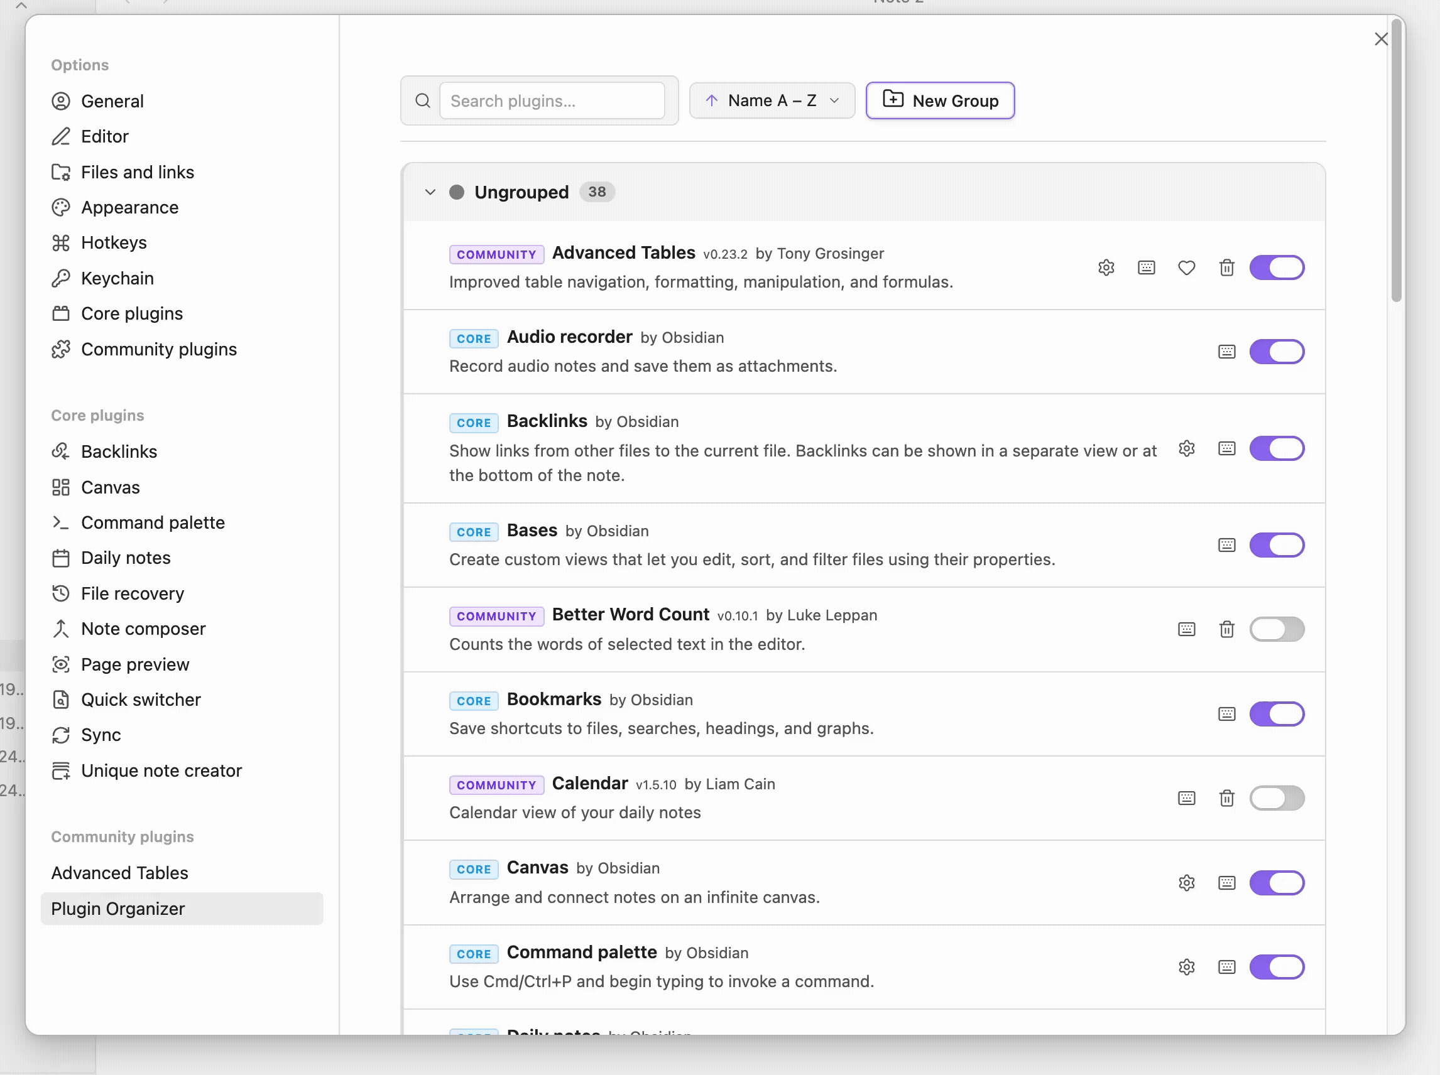Click the Bookmarks plugin name
The image size is (1440, 1075).
coord(554,700)
